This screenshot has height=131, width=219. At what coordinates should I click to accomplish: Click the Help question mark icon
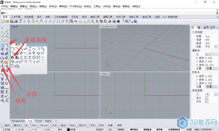tap(135, 21)
